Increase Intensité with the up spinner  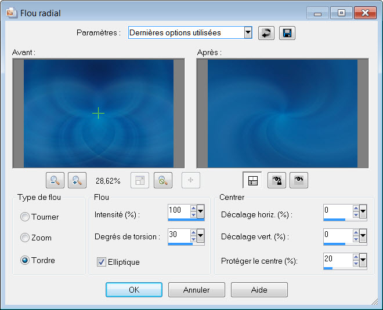(x=193, y=208)
